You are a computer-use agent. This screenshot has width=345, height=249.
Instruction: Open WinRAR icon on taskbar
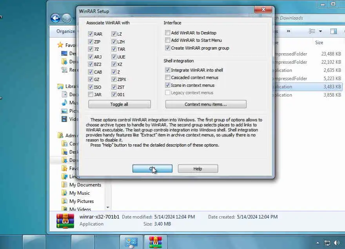pyautogui.click(x=155, y=242)
